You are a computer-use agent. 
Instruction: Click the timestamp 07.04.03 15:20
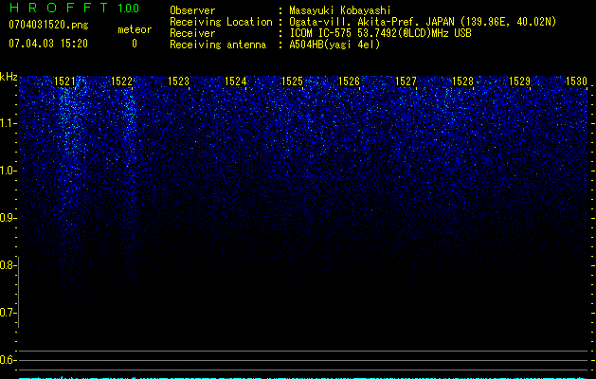48,44
